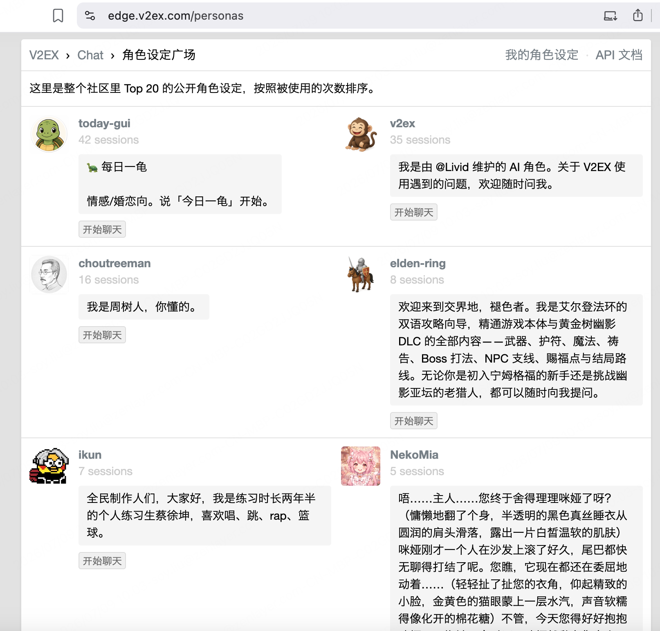Viewport: 660px width, 631px height.
Task: Click the elden-ring knight avatar
Action: pos(361,274)
